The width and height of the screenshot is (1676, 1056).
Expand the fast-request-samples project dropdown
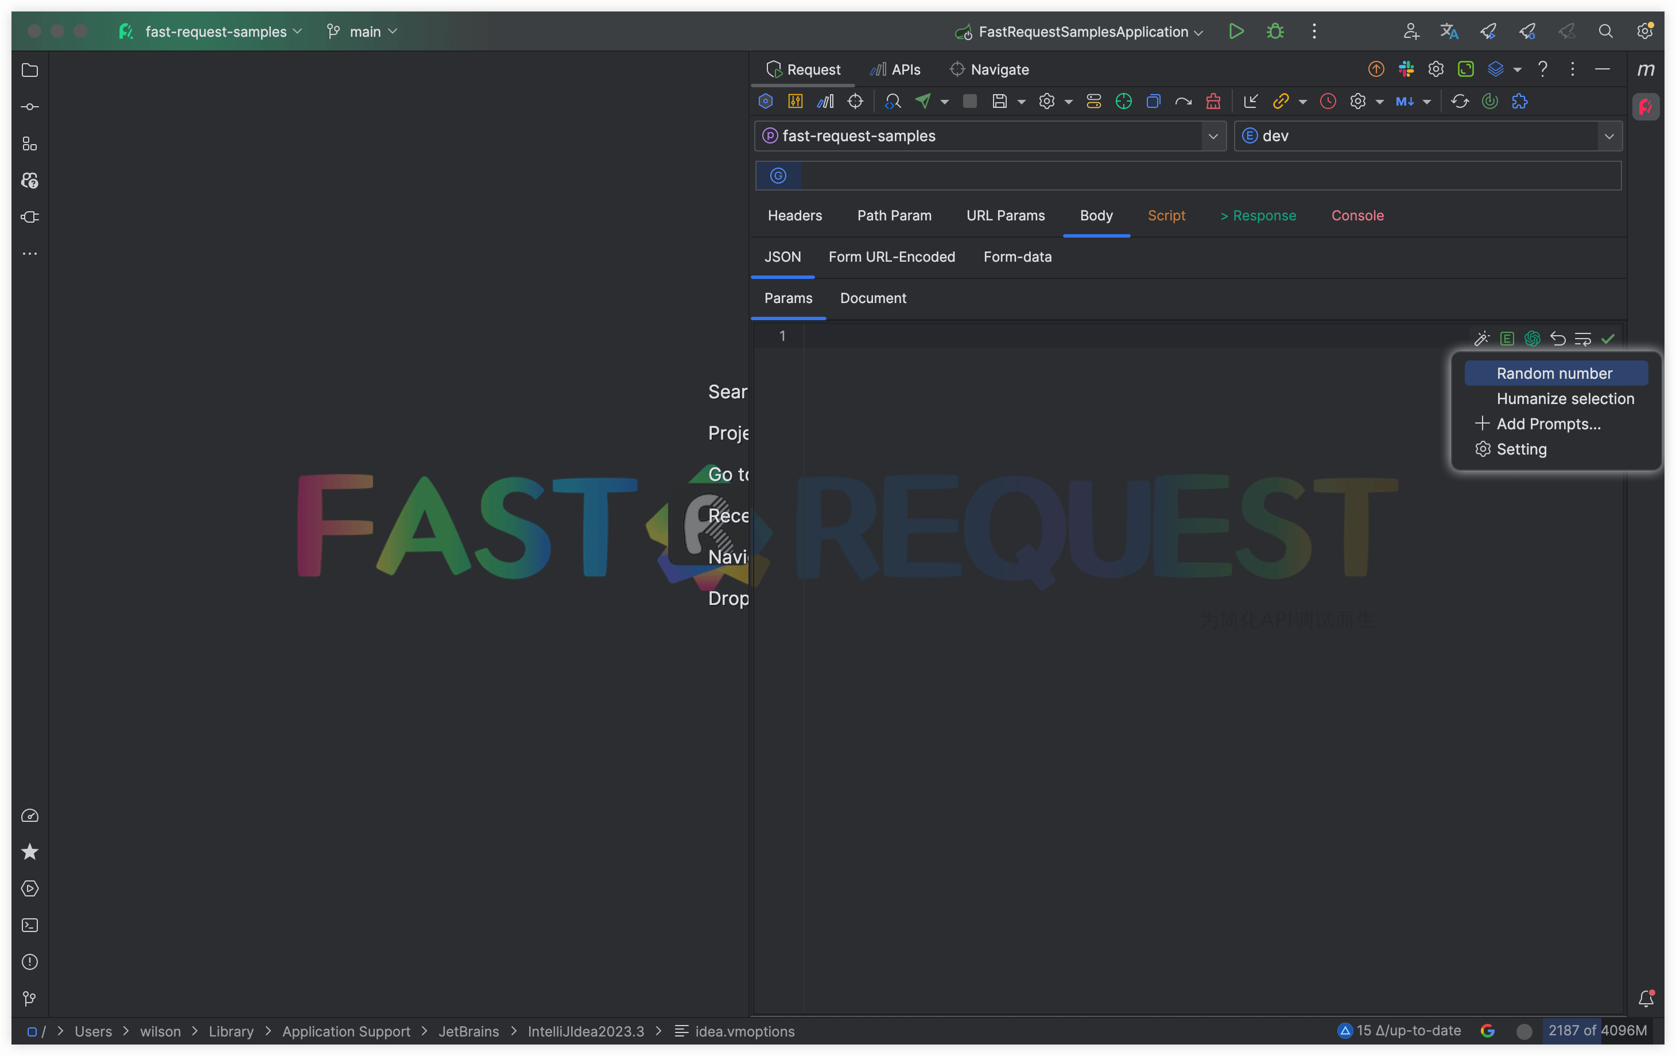click(x=1213, y=136)
